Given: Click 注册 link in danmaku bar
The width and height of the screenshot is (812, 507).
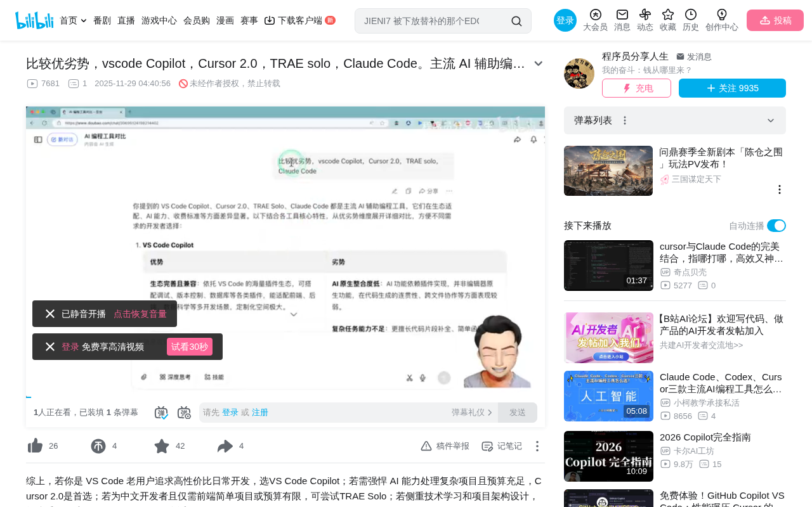Looking at the screenshot, I should pos(260,413).
